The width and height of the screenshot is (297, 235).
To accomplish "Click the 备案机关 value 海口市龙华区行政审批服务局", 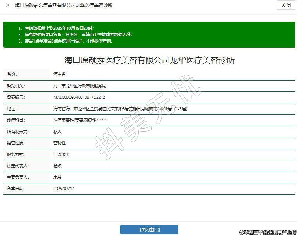I will pyautogui.click(x=80, y=86).
